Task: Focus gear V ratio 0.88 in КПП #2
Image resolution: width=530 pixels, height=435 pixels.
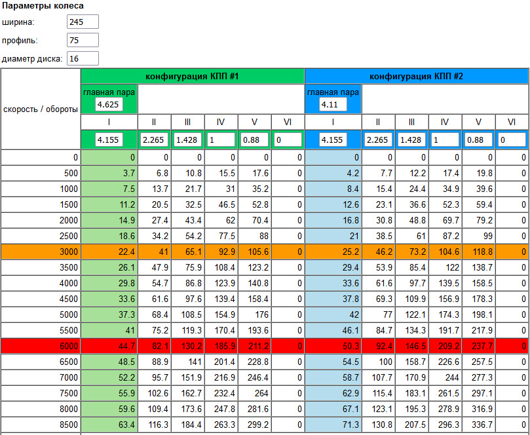Action: tap(479, 140)
